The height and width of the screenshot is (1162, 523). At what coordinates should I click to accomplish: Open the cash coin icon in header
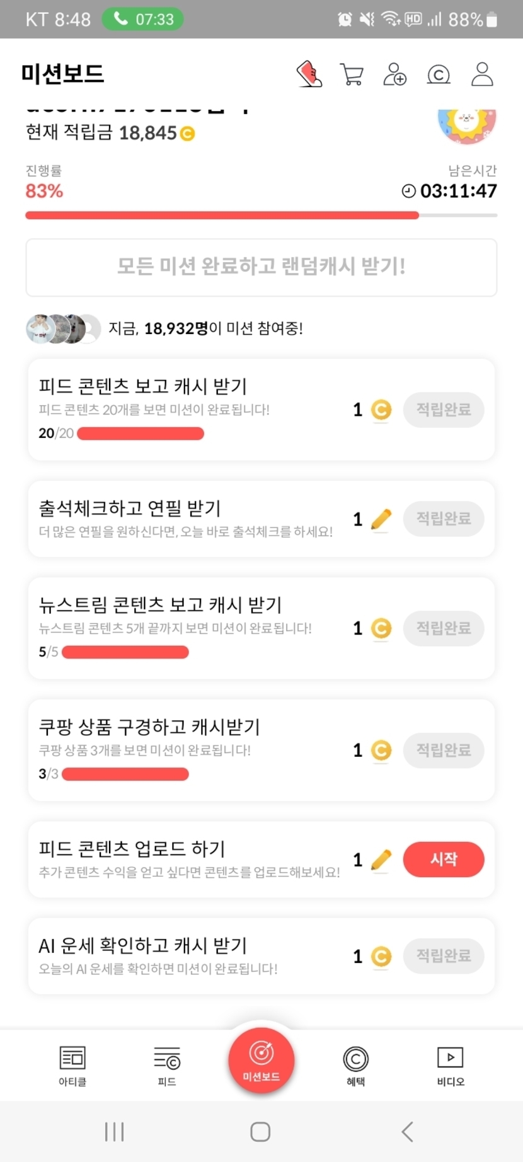pos(439,75)
